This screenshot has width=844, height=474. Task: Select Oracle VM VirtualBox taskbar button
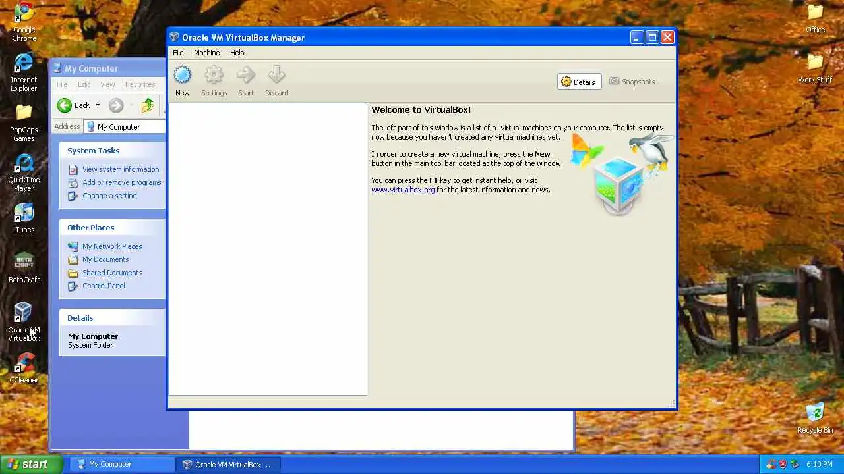click(x=227, y=464)
